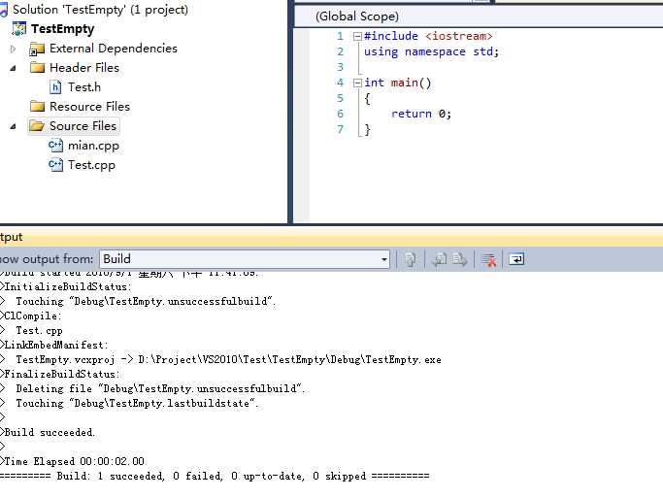Collapse the Source Files folder

pos(14,126)
